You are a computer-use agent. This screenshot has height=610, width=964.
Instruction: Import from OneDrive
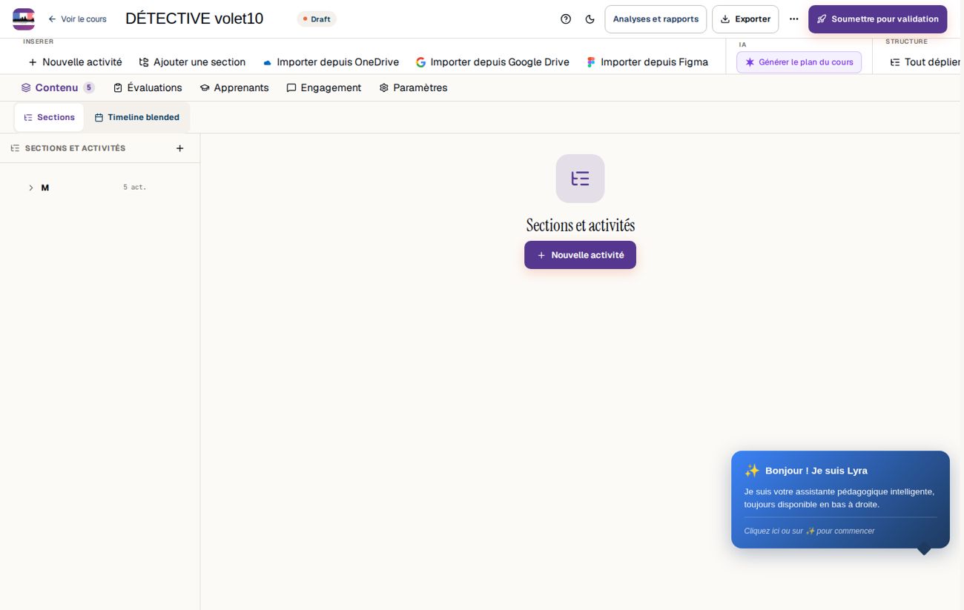click(330, 62)
